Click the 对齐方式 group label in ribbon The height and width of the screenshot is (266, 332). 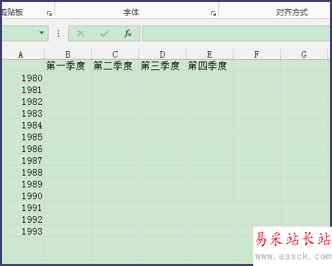[x=292, y=12]
